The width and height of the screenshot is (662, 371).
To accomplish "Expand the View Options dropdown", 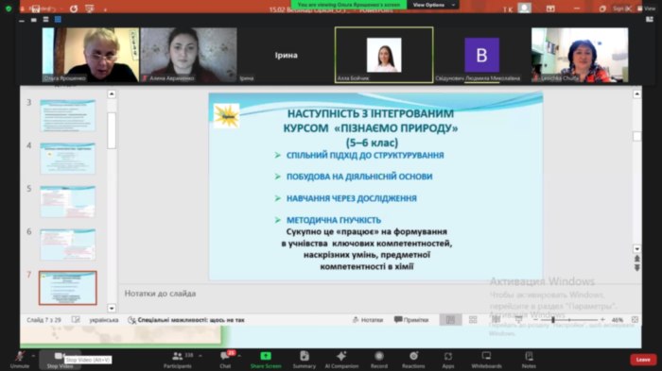I will pyautogui.click(x=434, y=5).
